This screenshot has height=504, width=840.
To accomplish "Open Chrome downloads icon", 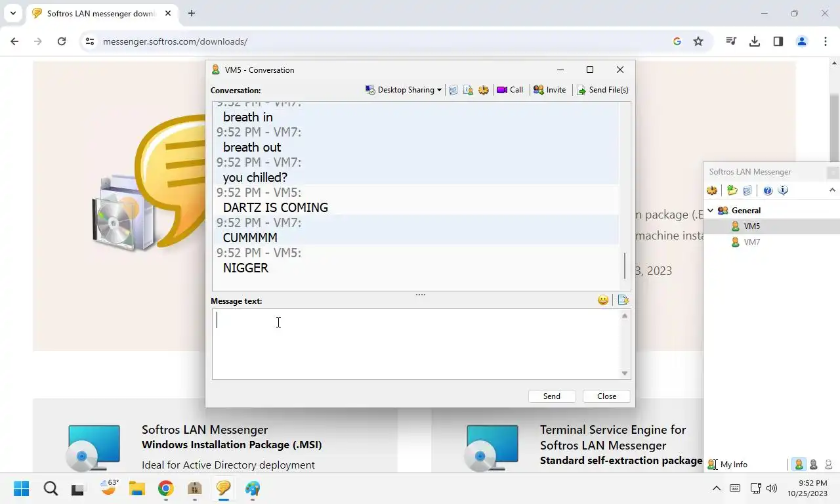I will [755, 41].
